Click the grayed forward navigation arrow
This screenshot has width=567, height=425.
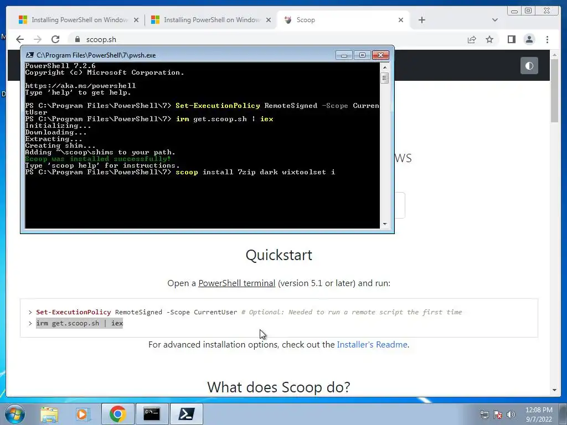click(38, 39)
